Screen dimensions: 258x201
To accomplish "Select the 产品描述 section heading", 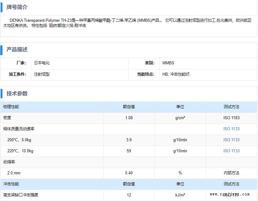I will (x=17, y=49).
